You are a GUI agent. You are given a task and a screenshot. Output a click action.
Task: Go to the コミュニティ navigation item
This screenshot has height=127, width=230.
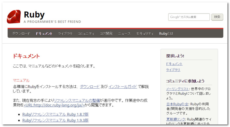pyautogui.click(x=86, y=34)
